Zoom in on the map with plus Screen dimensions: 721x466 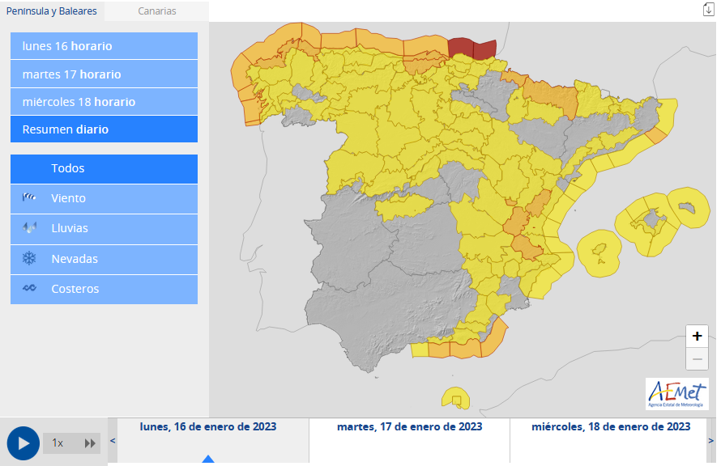(x=697, y=336)
